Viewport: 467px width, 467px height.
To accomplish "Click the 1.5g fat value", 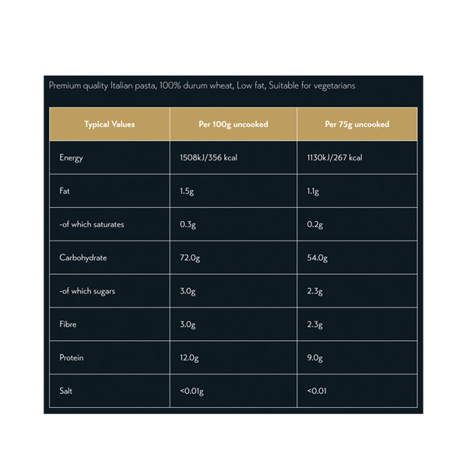I will tap(187, 191).
